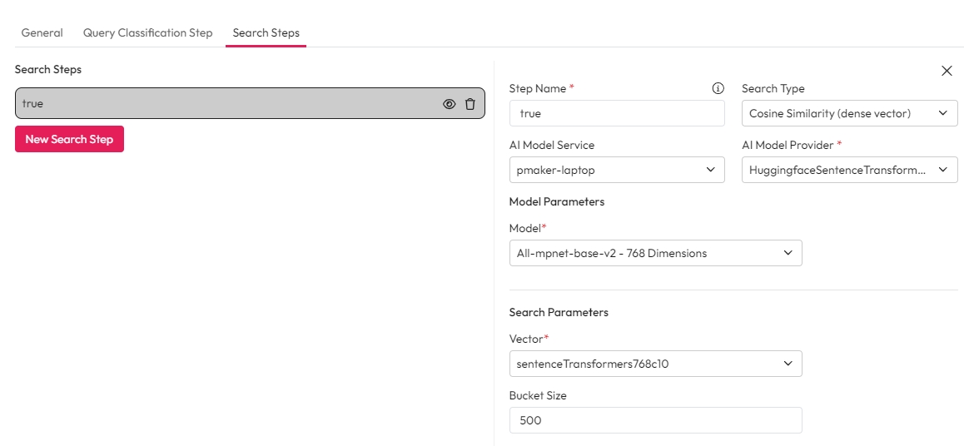Delete the true search step via trash icon
Screen dimensions: 964x446
tap(470, 104)
